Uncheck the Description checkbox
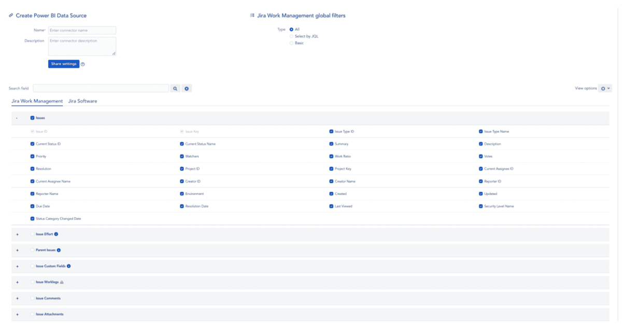This screenshot has width=625, height=327. pyautogui.click(x=481, y=144)
